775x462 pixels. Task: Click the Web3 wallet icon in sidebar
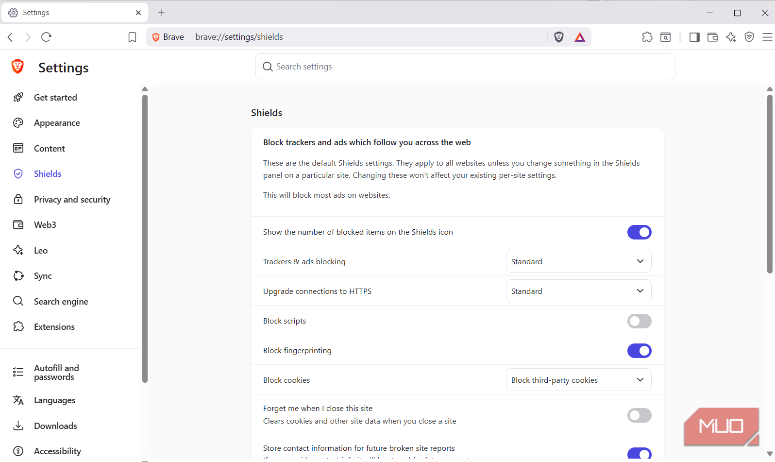click(x=18, y=224)
